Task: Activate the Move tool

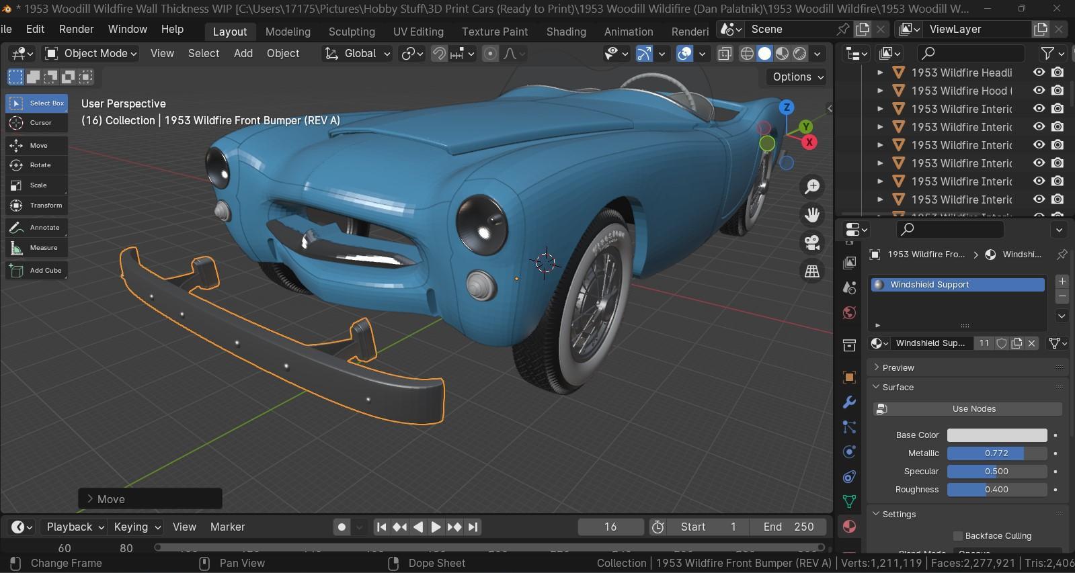Action: [x=37, y=145]
